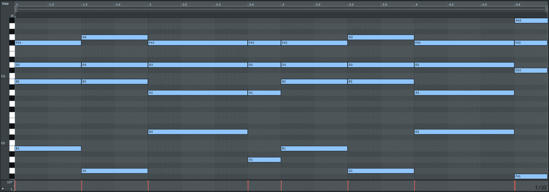Viewport: 549px width, 192px height.
Task: Select the G1 note starting at 1.3
Action: tap(115, 171)
